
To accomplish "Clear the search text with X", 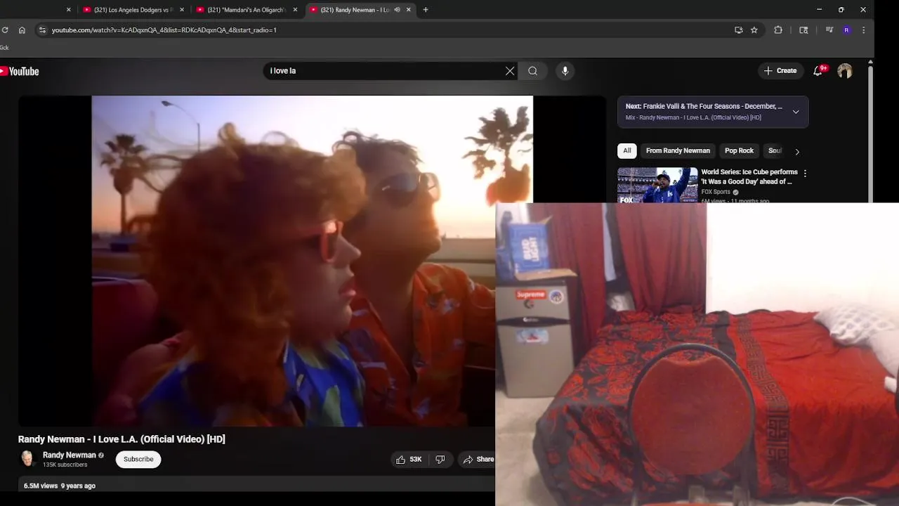I will point(510,71).
